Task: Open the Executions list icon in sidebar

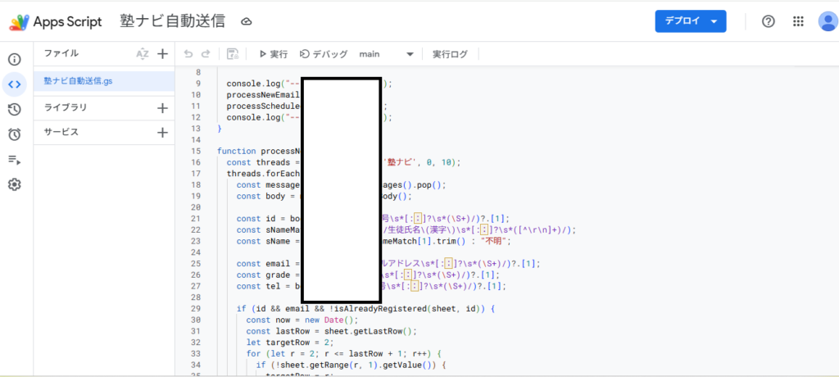Action: click(x=14, y=160)
